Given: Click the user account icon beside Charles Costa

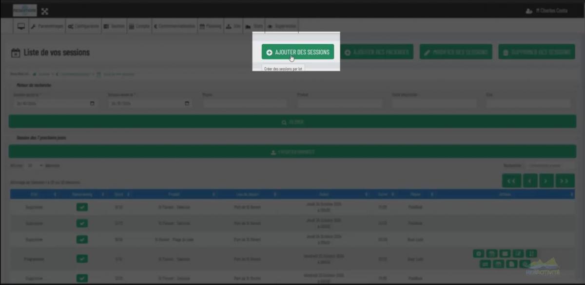Looking at the screenshot, I should click(x=529, y=11).
